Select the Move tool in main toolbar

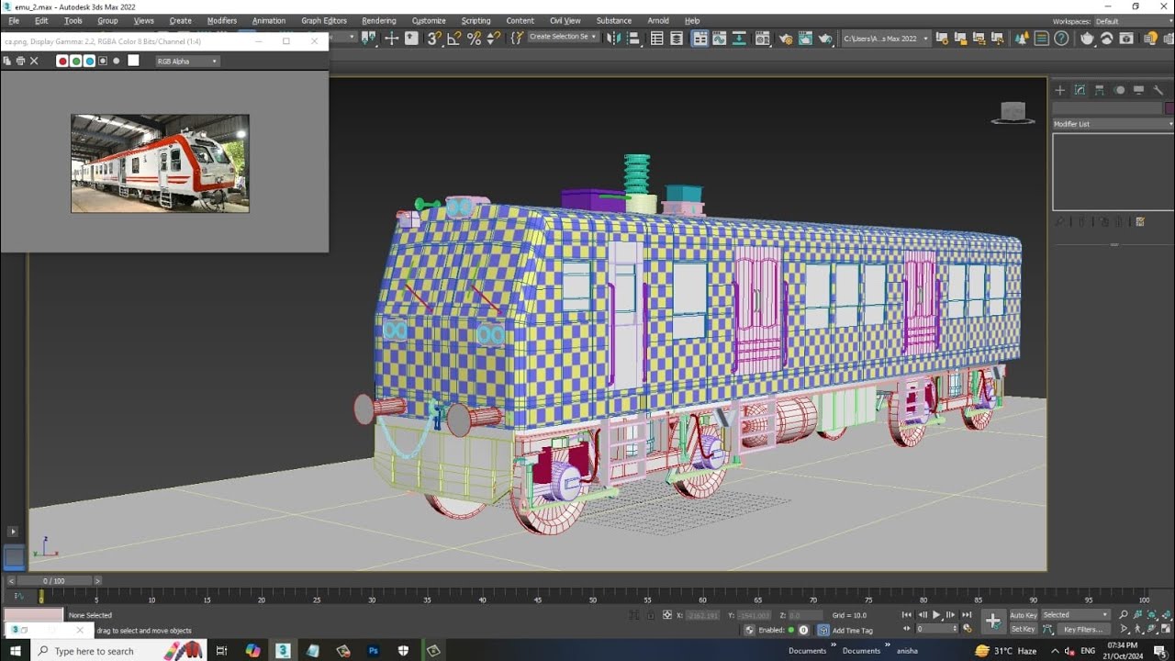pos(391,39)
